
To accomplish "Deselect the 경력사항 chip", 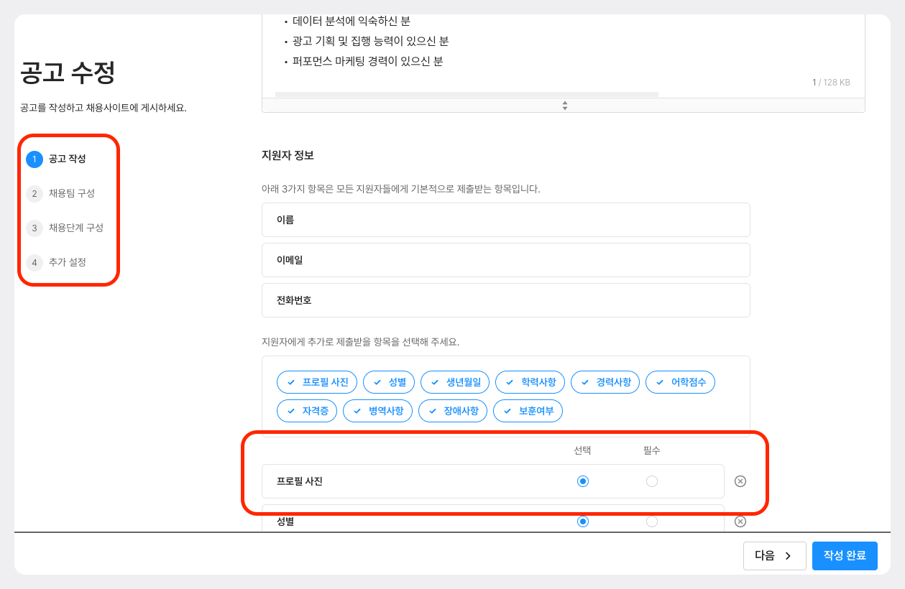I will click(605, 382).
